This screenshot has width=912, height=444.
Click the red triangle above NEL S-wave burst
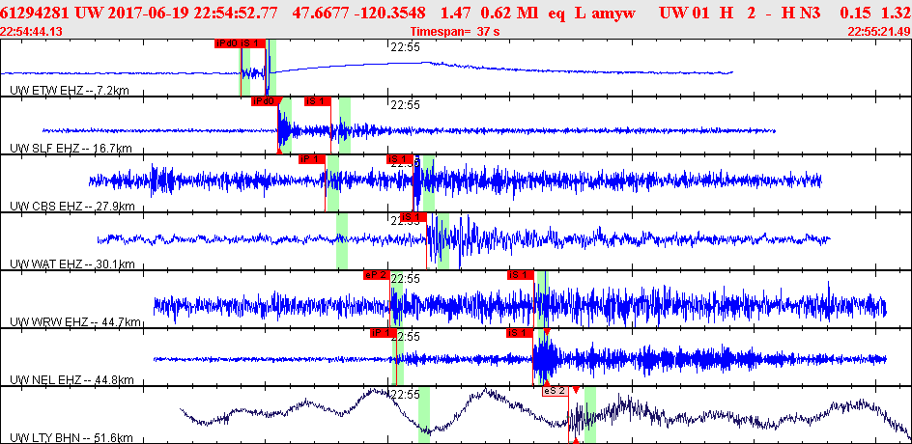pyautogui.click(x=547, y=331)
